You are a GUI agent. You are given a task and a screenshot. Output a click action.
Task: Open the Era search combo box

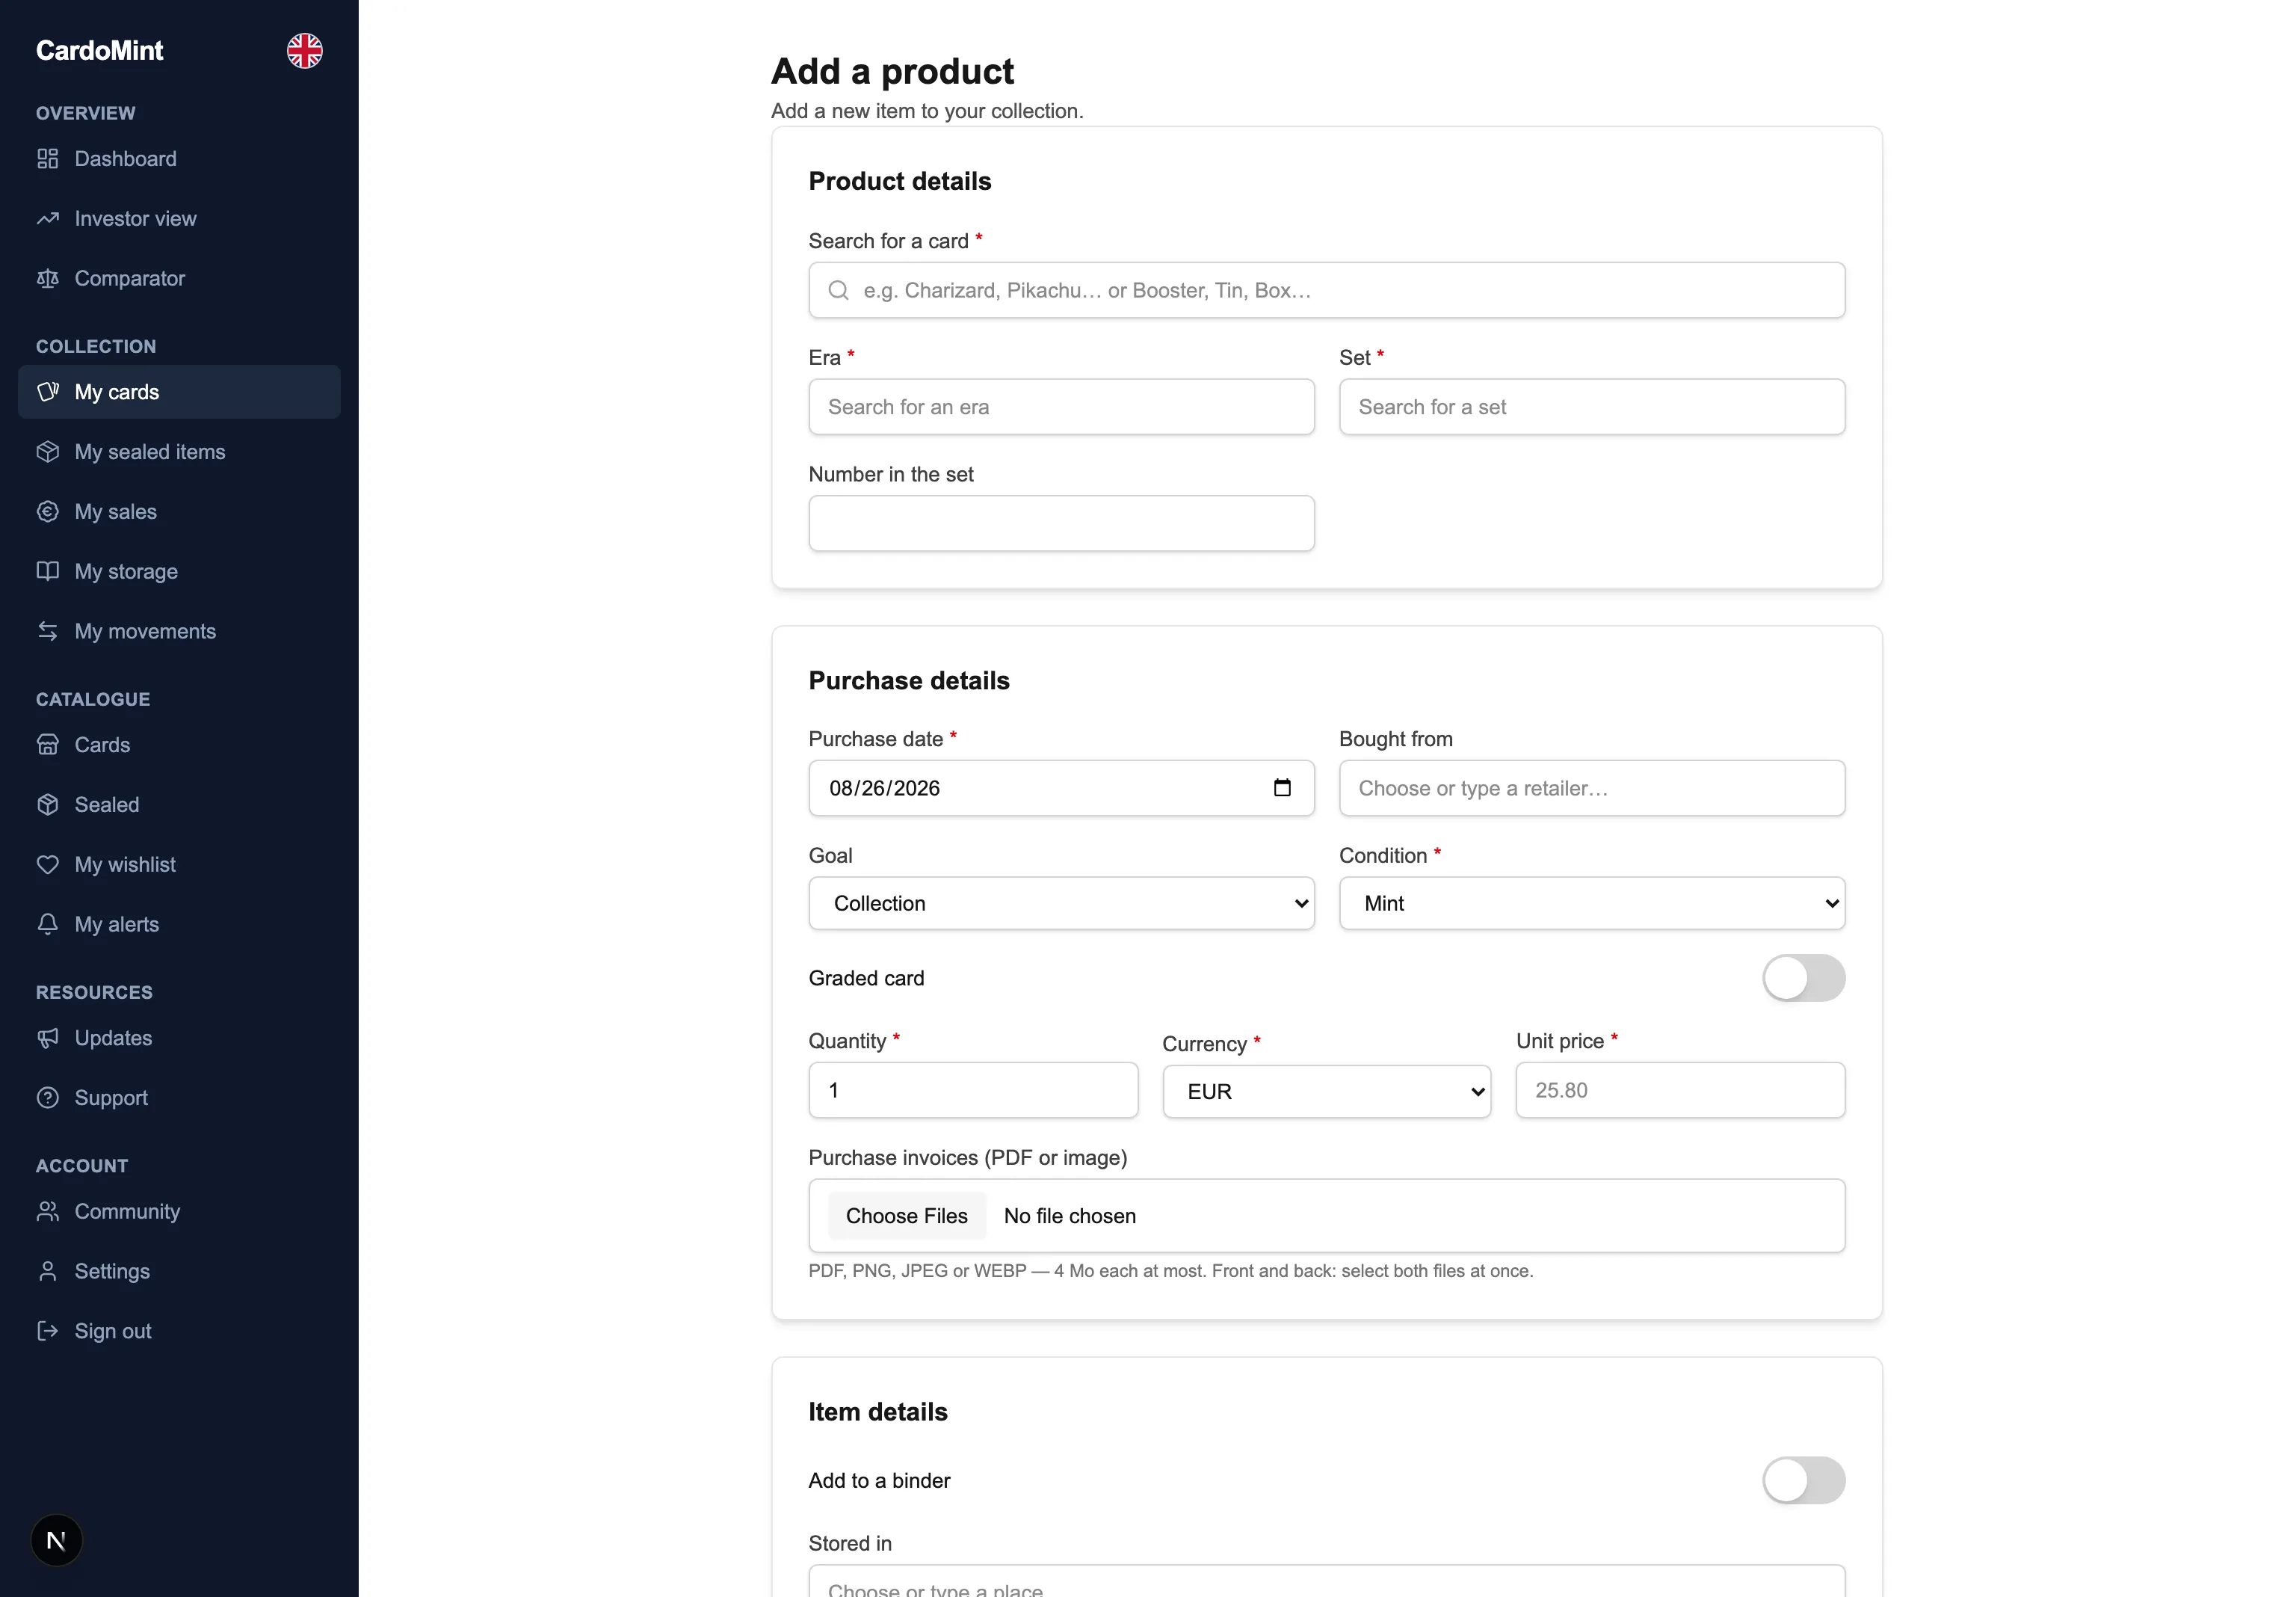[1061, 407]
